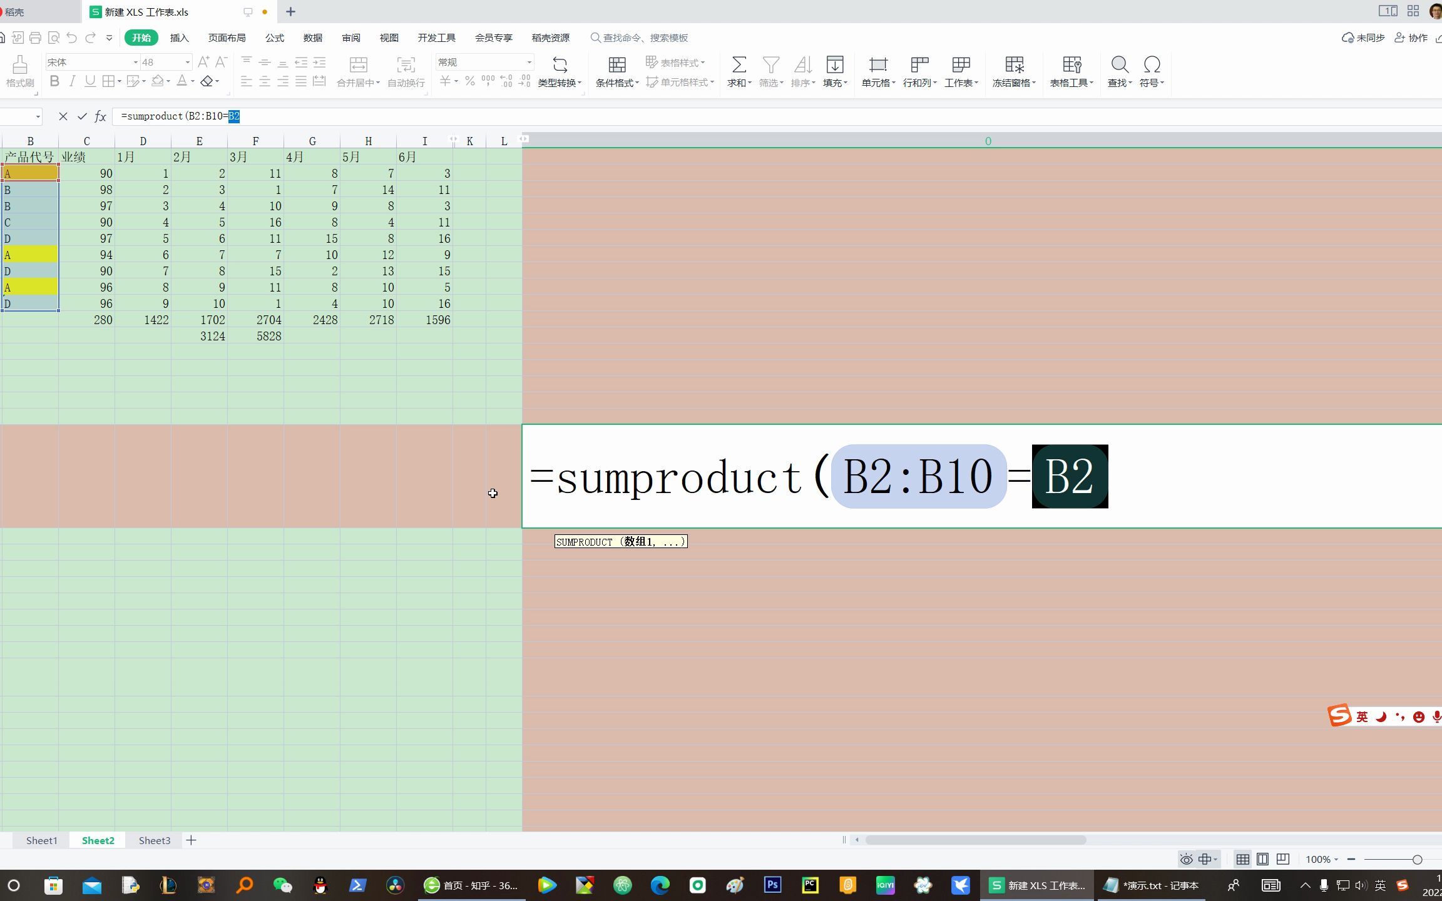
Task: Open the font name 宋体 dropdown
Action: pos(135,63)
